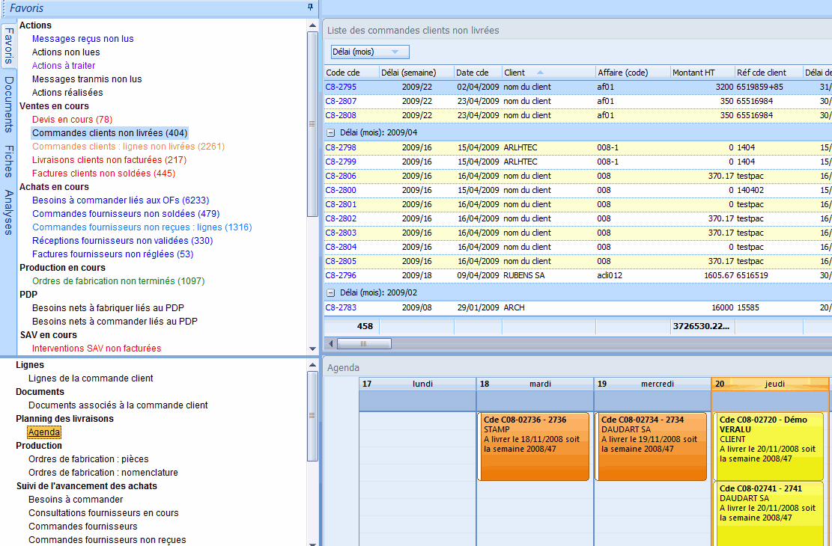Click the Favoris list scroll-down arrow

[312, 349]
